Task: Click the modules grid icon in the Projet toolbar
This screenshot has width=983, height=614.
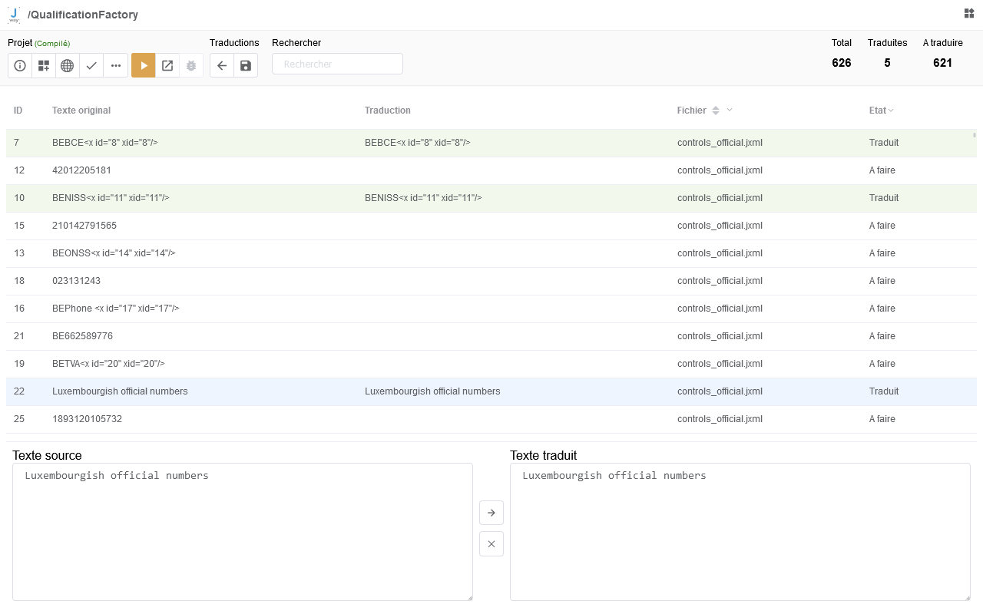Action: 44,65
